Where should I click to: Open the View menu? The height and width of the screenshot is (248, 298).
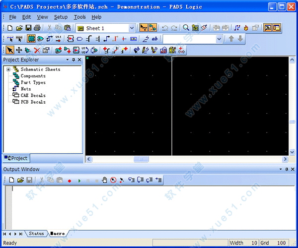[42, 17]
